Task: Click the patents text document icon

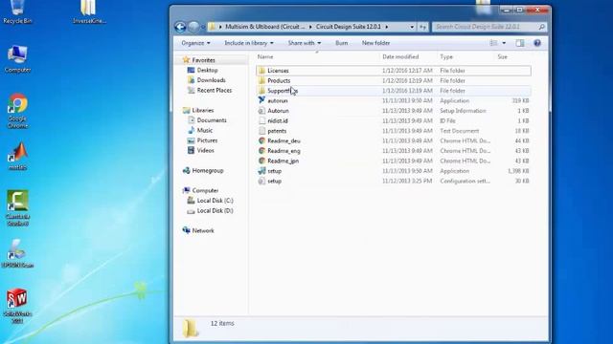Action: point(261,131)
